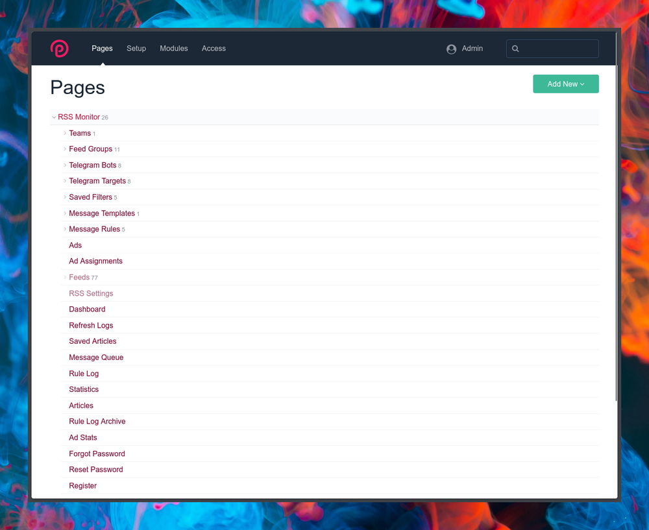This screenshot has height=530, width=649.
Task: Click the ProcessWire logo icon
Action: coord(60,49)
